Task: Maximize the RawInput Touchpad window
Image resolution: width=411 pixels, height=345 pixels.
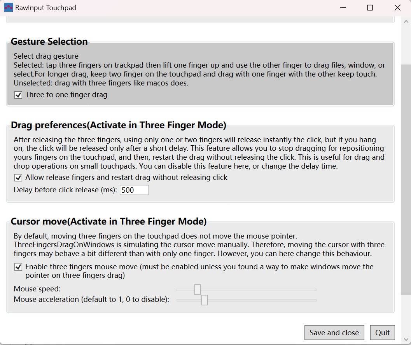Action: point(370,7)
